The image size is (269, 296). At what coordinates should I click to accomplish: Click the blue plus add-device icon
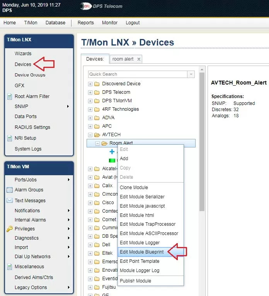click(112, 152)
